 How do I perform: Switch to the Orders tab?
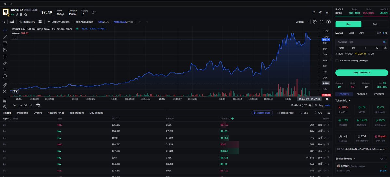click(38, 113)
